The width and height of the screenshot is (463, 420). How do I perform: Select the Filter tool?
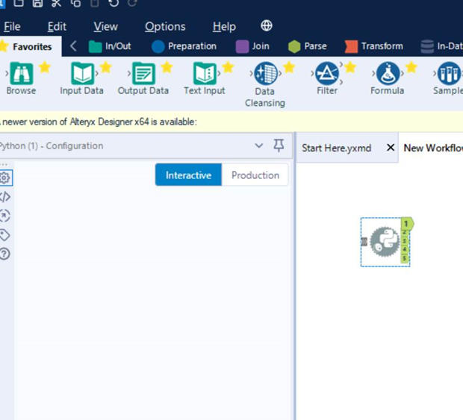326,73
